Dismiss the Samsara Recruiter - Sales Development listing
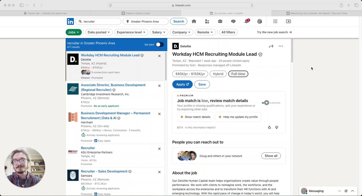 click(159, 172)
